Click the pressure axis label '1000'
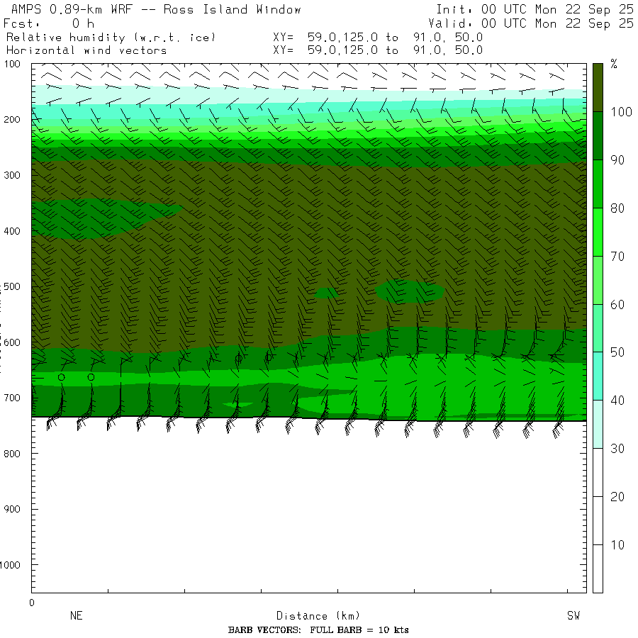Viewport: 638px width, 638px height. tap(10, 565)
